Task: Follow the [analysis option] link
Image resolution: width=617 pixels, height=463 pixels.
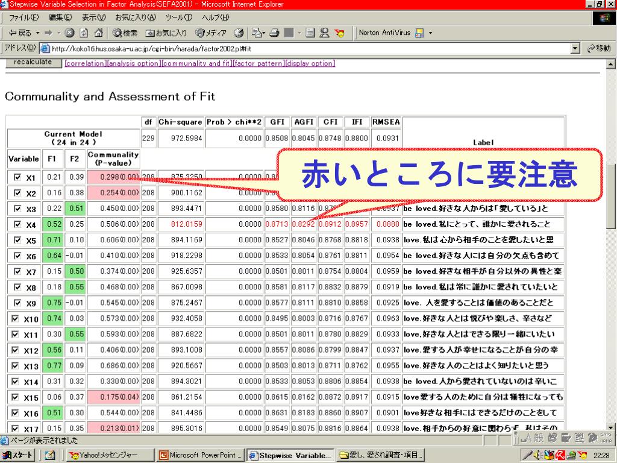Action: coord(134,63)
